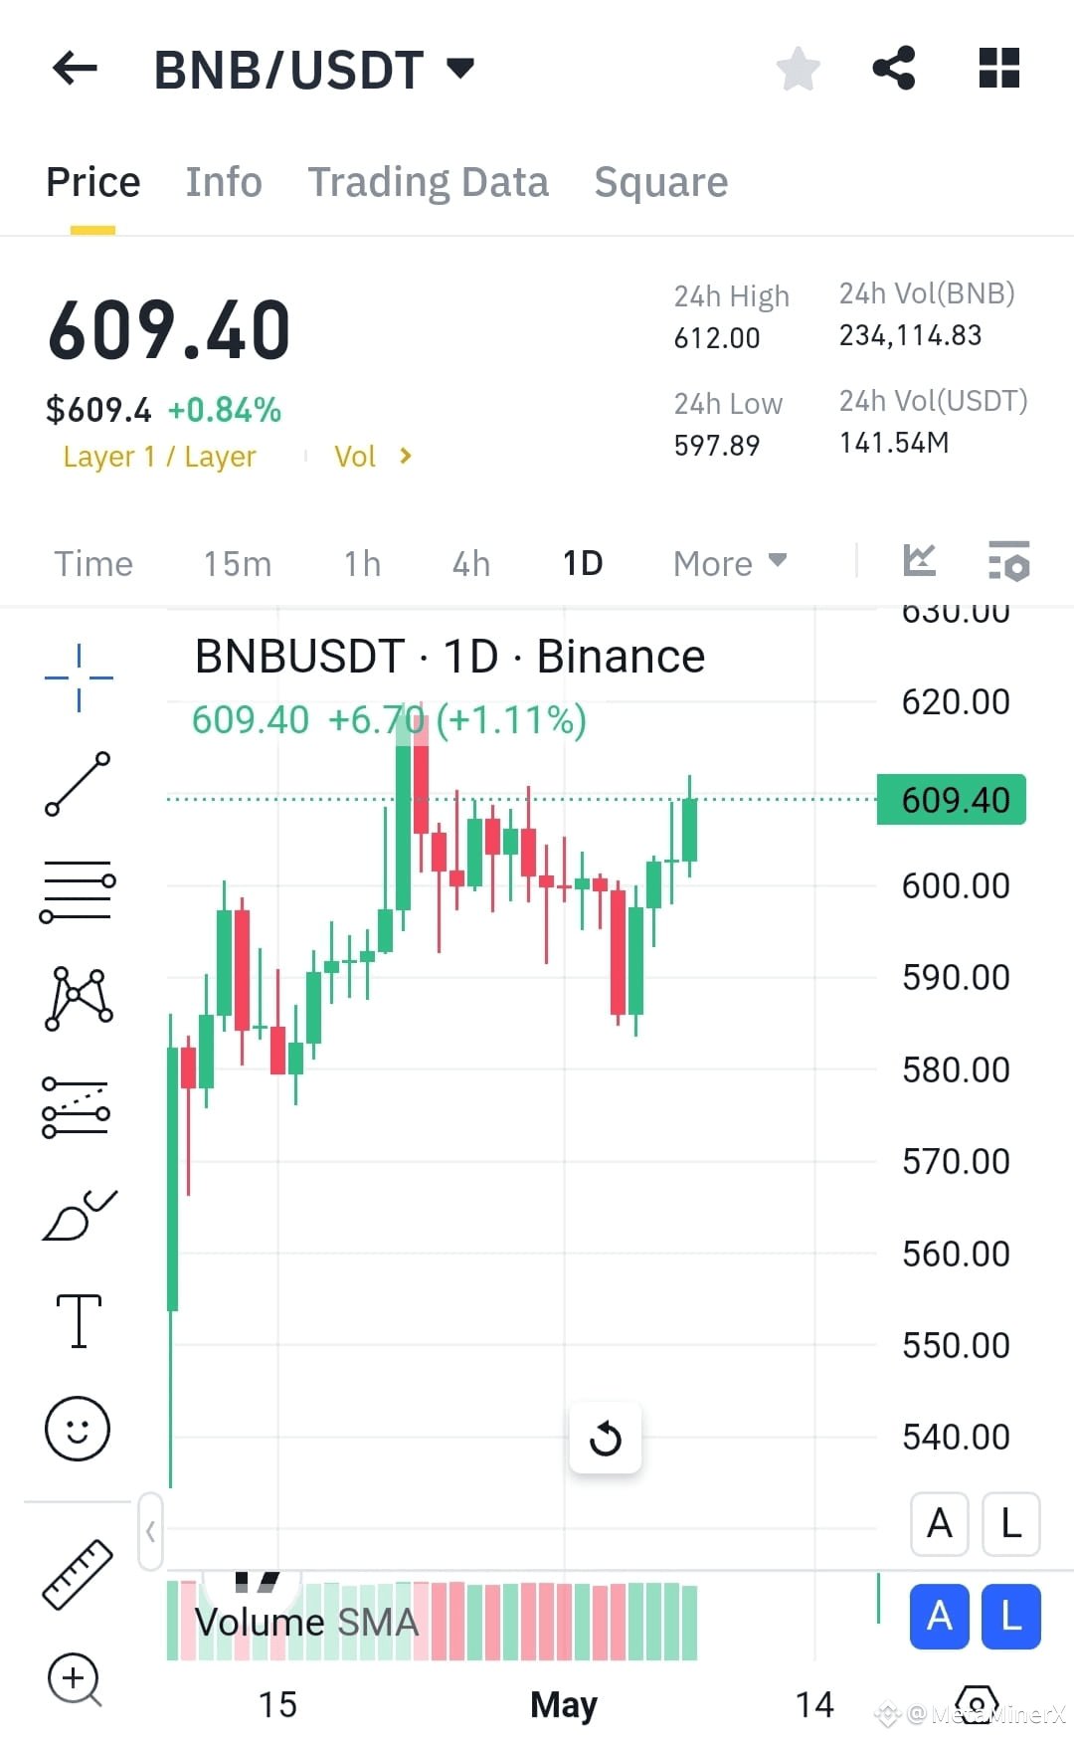Click the 24h Low value 597.89
The height and width of the screenshot is (1739, 1074).
click(x=717, y=445)
